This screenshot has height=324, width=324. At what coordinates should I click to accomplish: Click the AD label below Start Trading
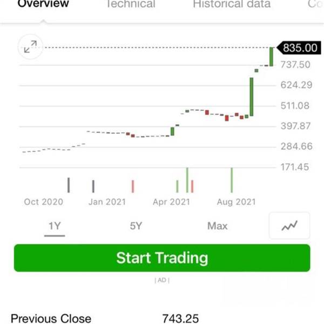(162, 280)
